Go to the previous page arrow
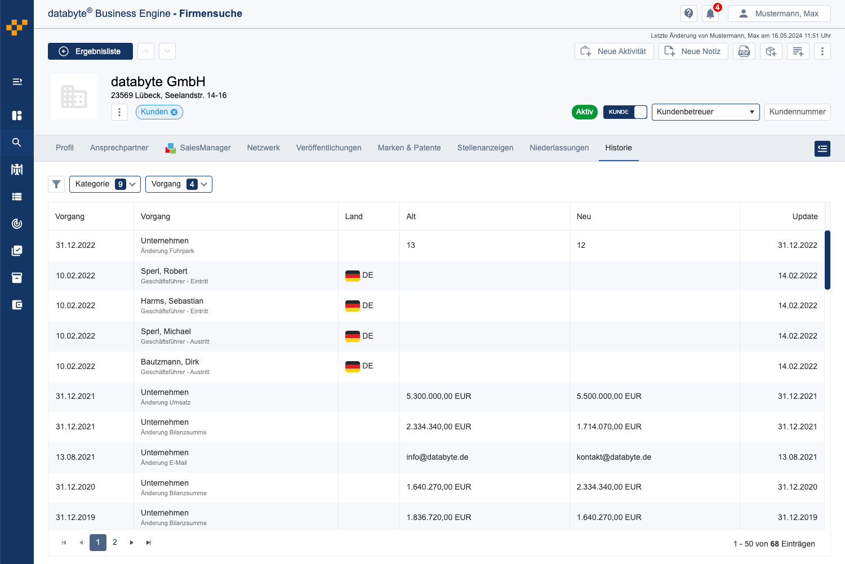 click(x=81, y=543)
